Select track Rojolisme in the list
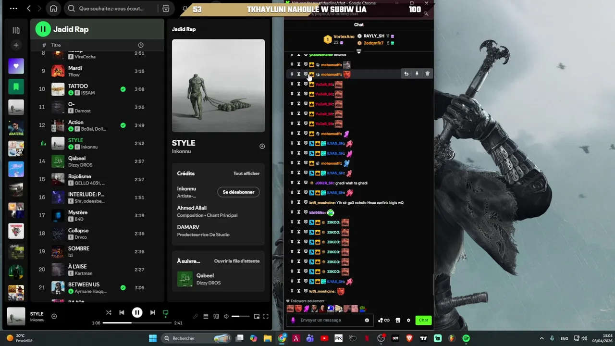Image resolution: width=615 pixels, height=346 pixels. 98,179
